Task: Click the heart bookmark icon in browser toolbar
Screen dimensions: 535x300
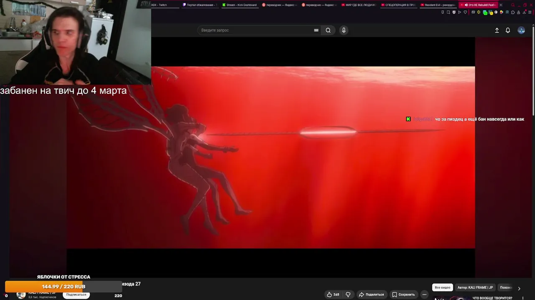Action: coord(465,12)
